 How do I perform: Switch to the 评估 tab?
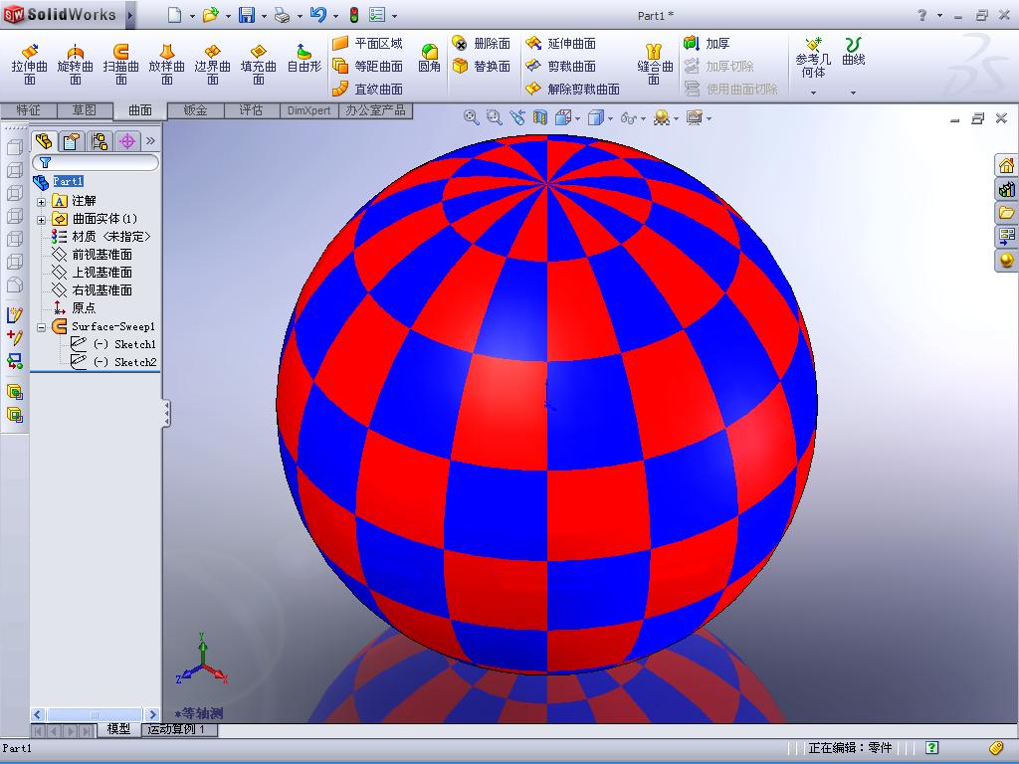(251, 109)
